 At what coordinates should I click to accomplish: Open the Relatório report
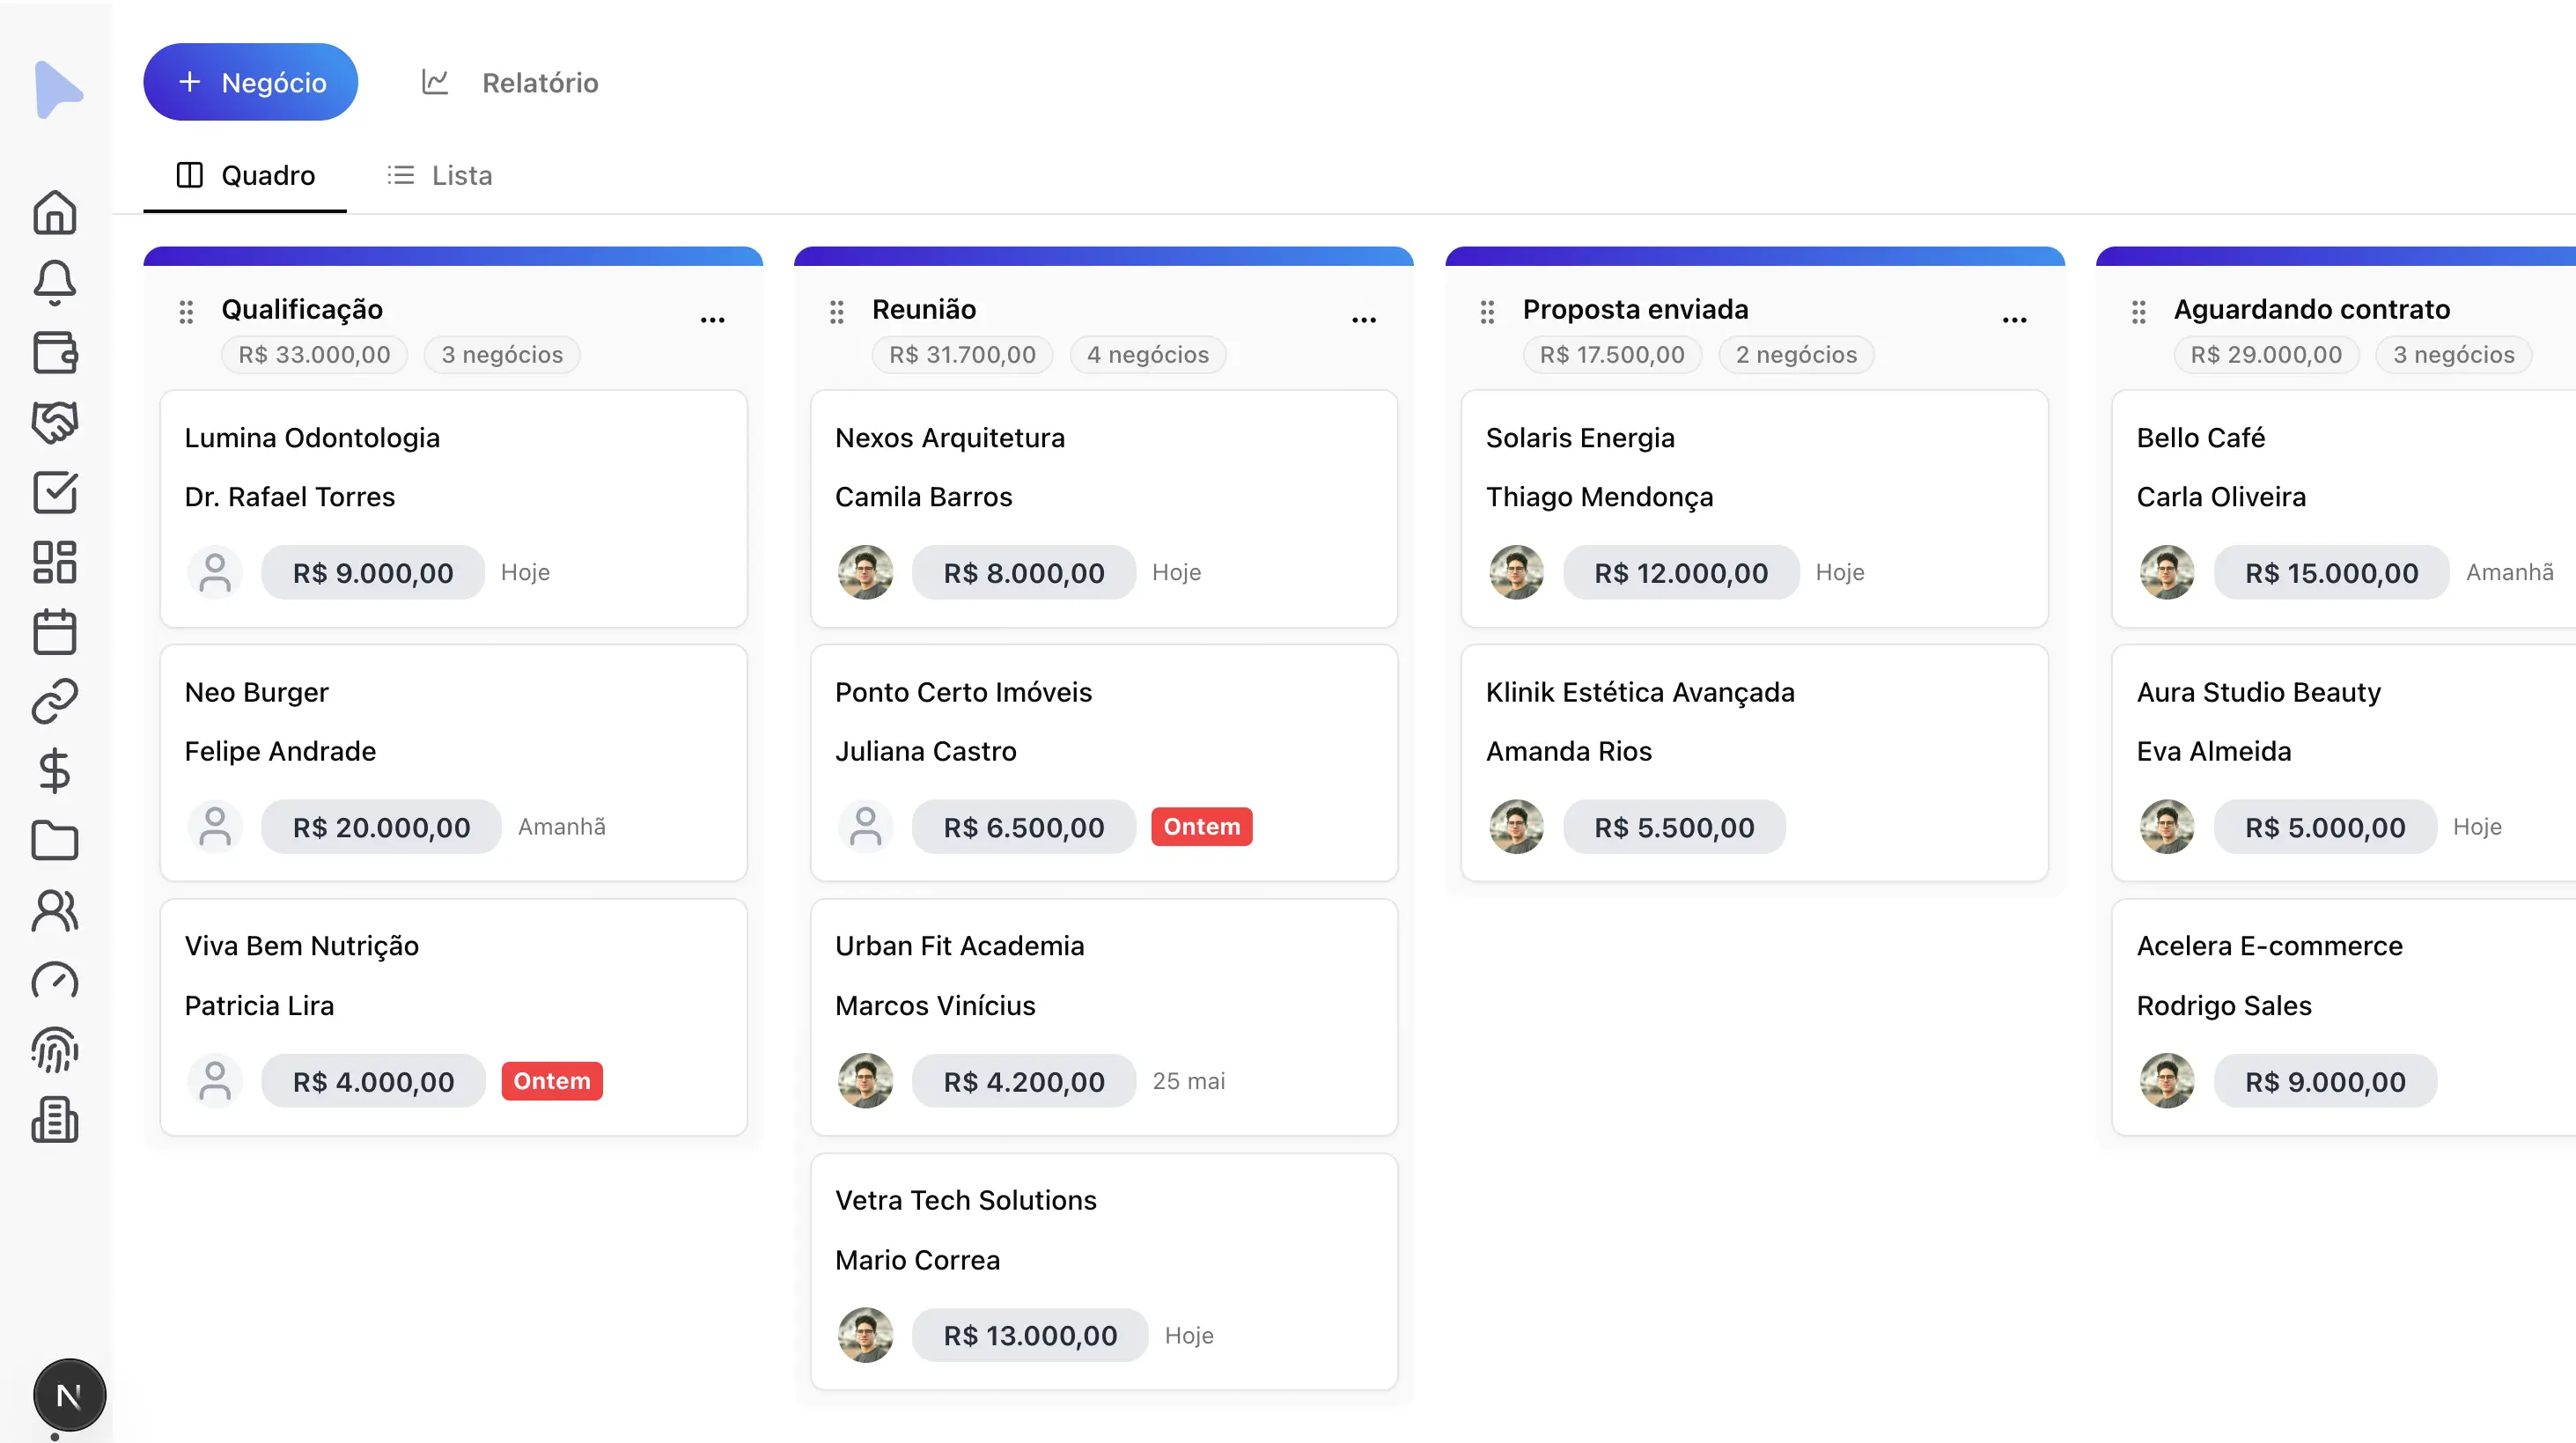coord(510,82)
